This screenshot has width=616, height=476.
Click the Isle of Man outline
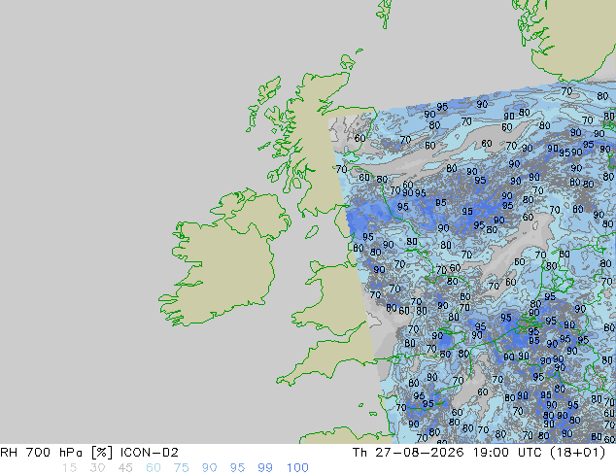click(x=312, y=232)
